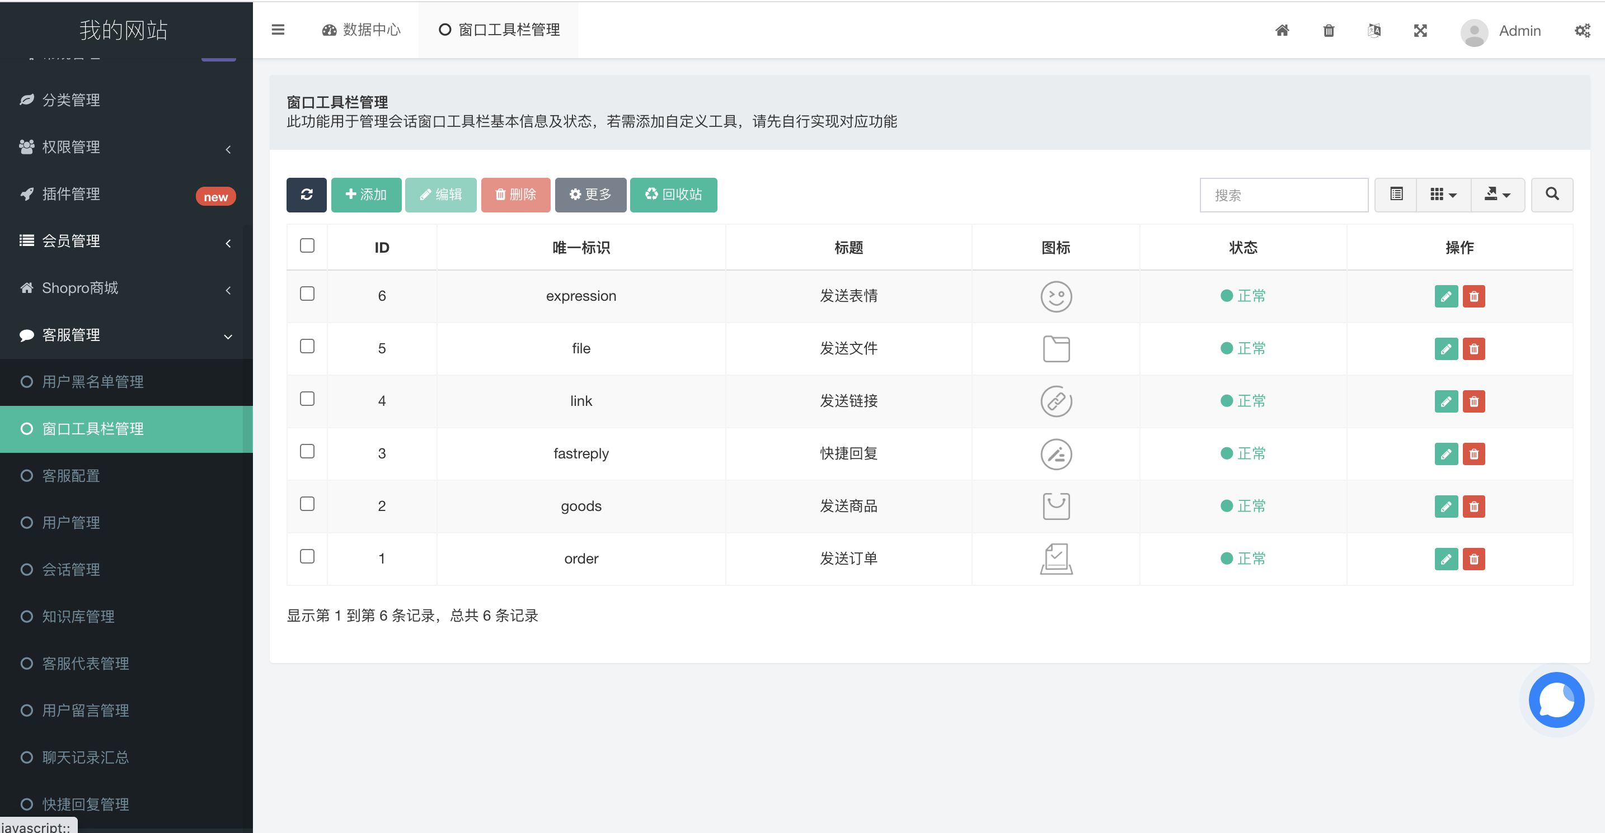Check the checkbox for the file row

[307, 346]
